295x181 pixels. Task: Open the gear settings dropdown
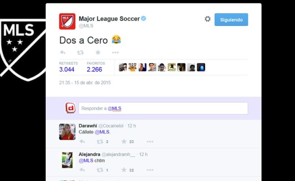207,19
